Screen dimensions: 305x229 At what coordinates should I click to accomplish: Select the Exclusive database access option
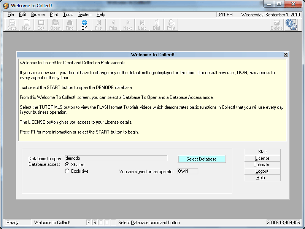[x=67, y=171]
